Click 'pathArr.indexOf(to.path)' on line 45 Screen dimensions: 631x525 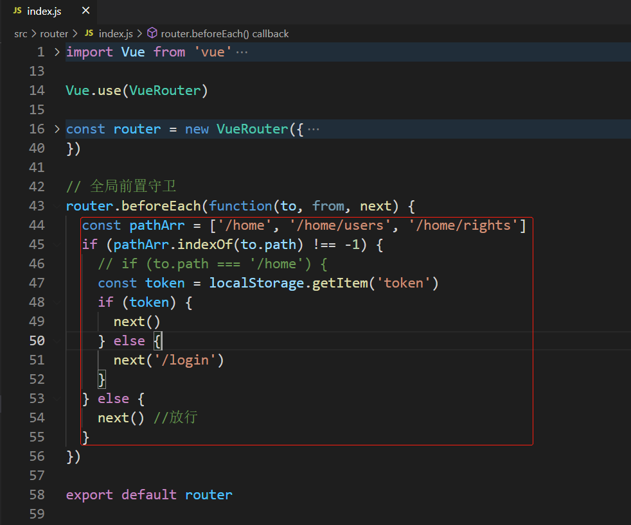pos(208,245)
